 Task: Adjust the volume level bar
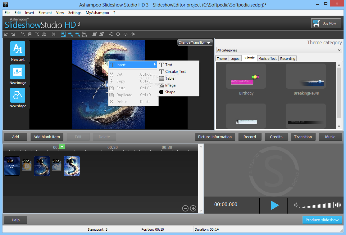316,205
